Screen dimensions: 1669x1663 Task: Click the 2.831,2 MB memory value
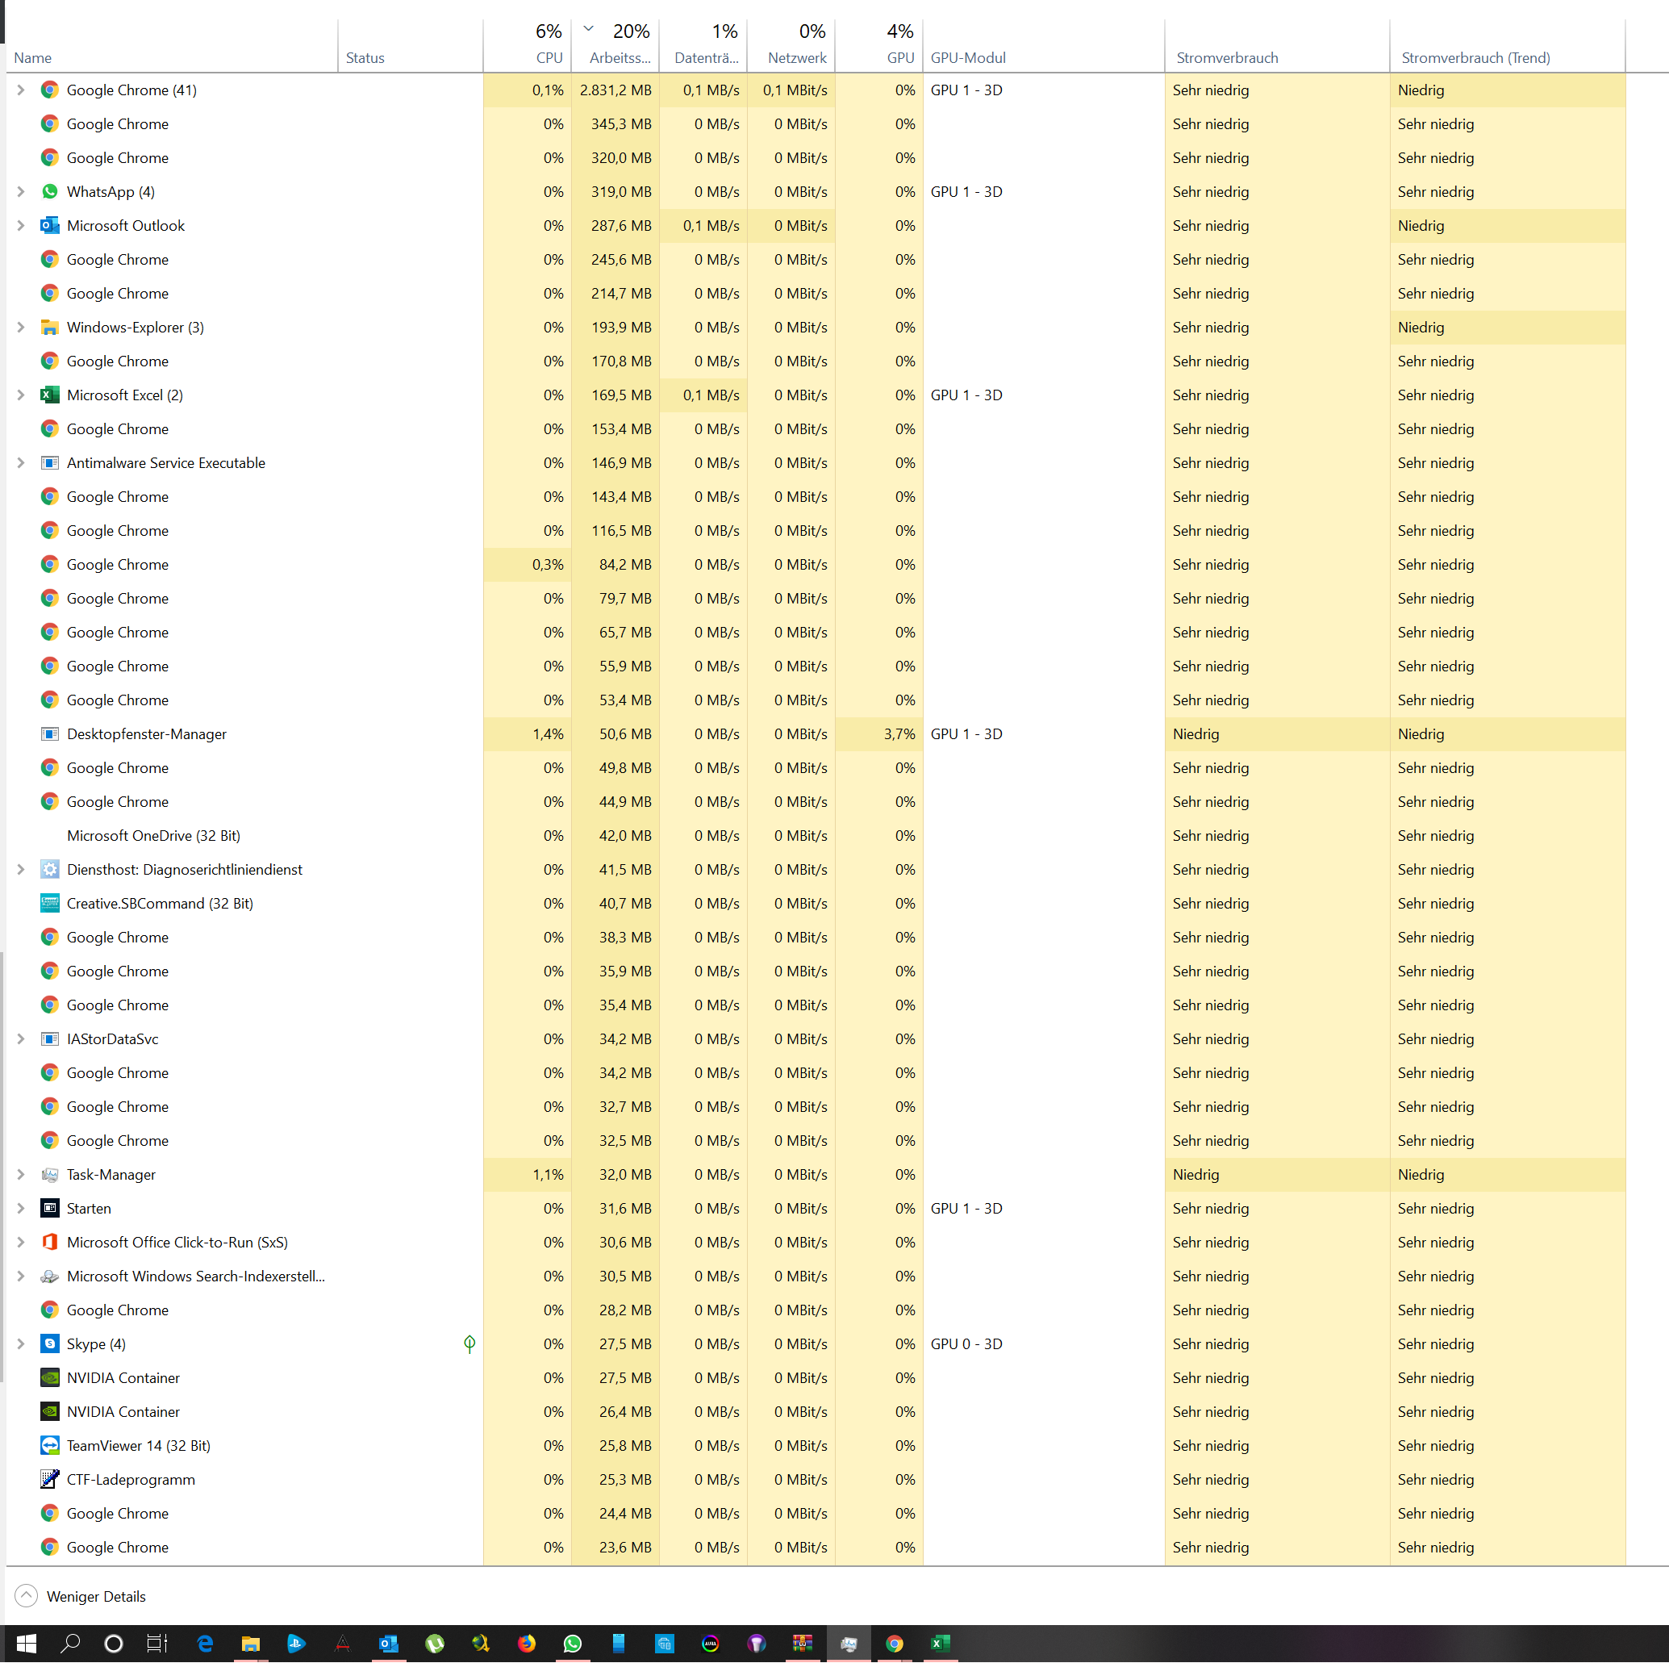pyautogui.click(x=615, y=90)
